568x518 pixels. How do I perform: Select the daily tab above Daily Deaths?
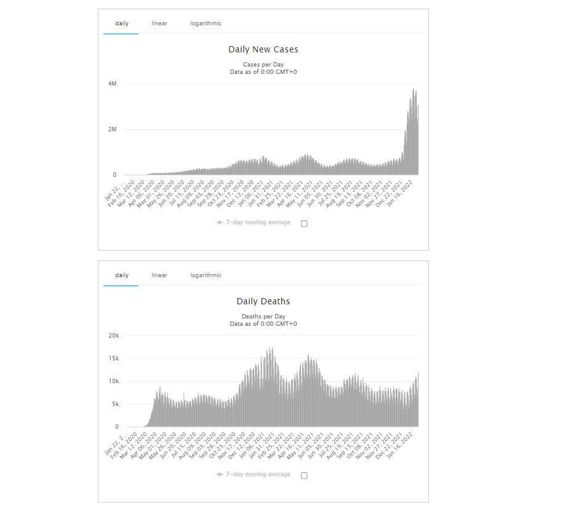[122, 275]
